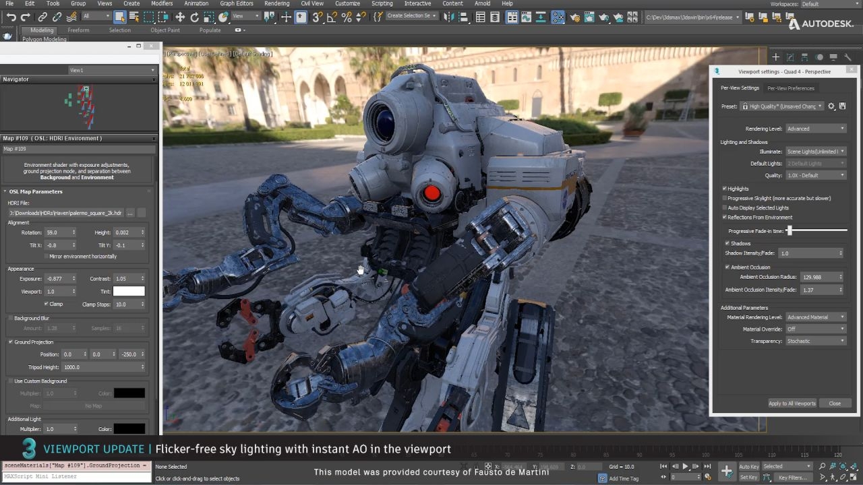Click Apply to All Viewports button

[x=792, y=403]
